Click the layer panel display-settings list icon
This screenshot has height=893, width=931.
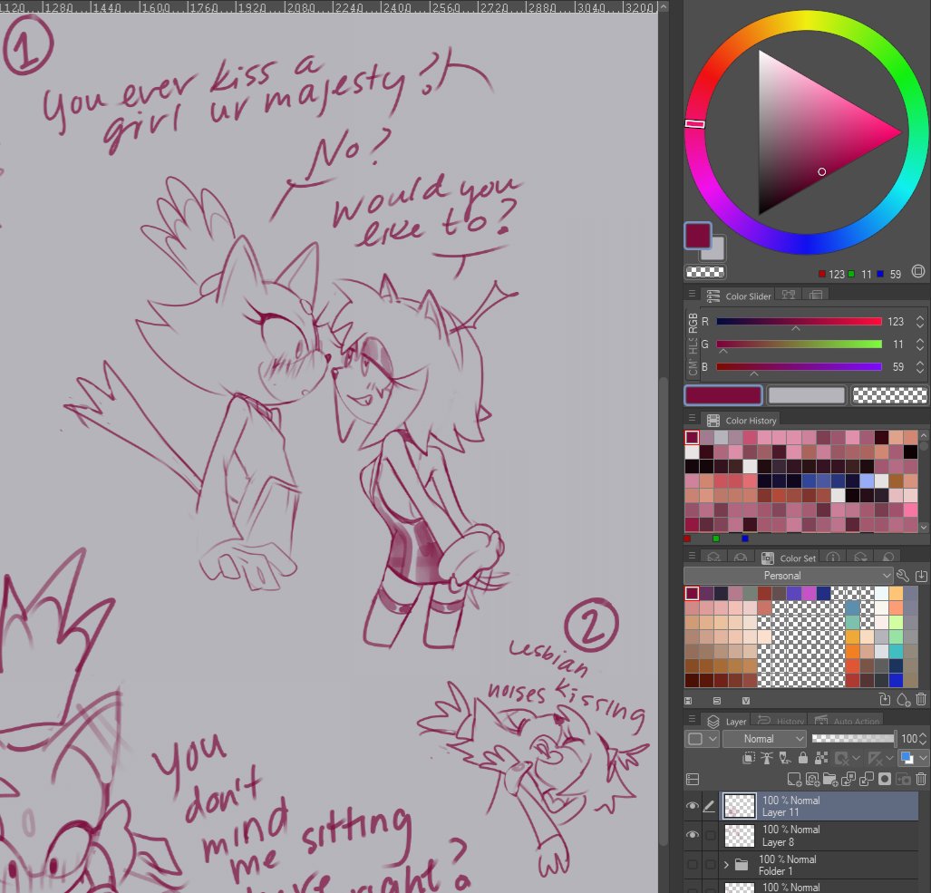click(x=692, y=779)
